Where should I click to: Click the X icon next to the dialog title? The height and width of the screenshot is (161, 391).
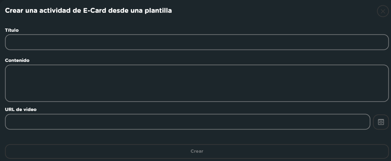click(x=383, y=11)
